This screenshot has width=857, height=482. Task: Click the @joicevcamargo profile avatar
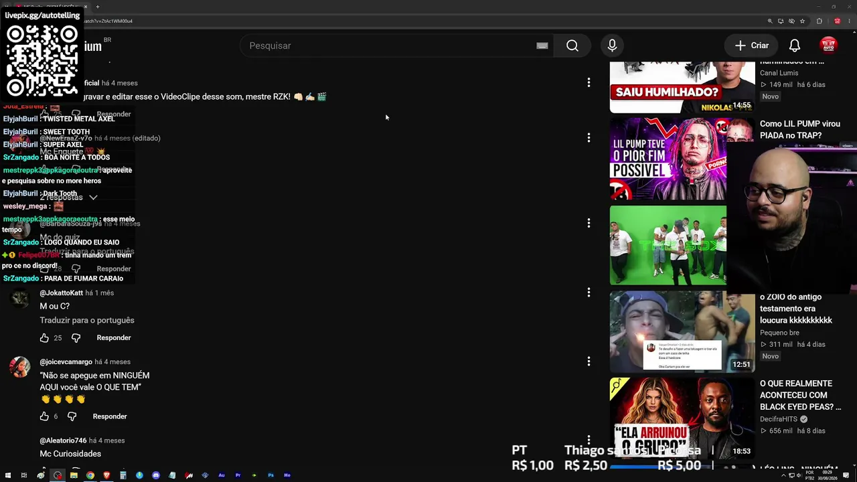[20, 368]
